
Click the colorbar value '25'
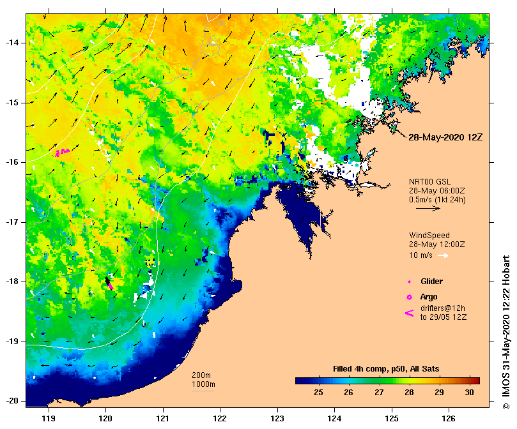pos(318,393)
